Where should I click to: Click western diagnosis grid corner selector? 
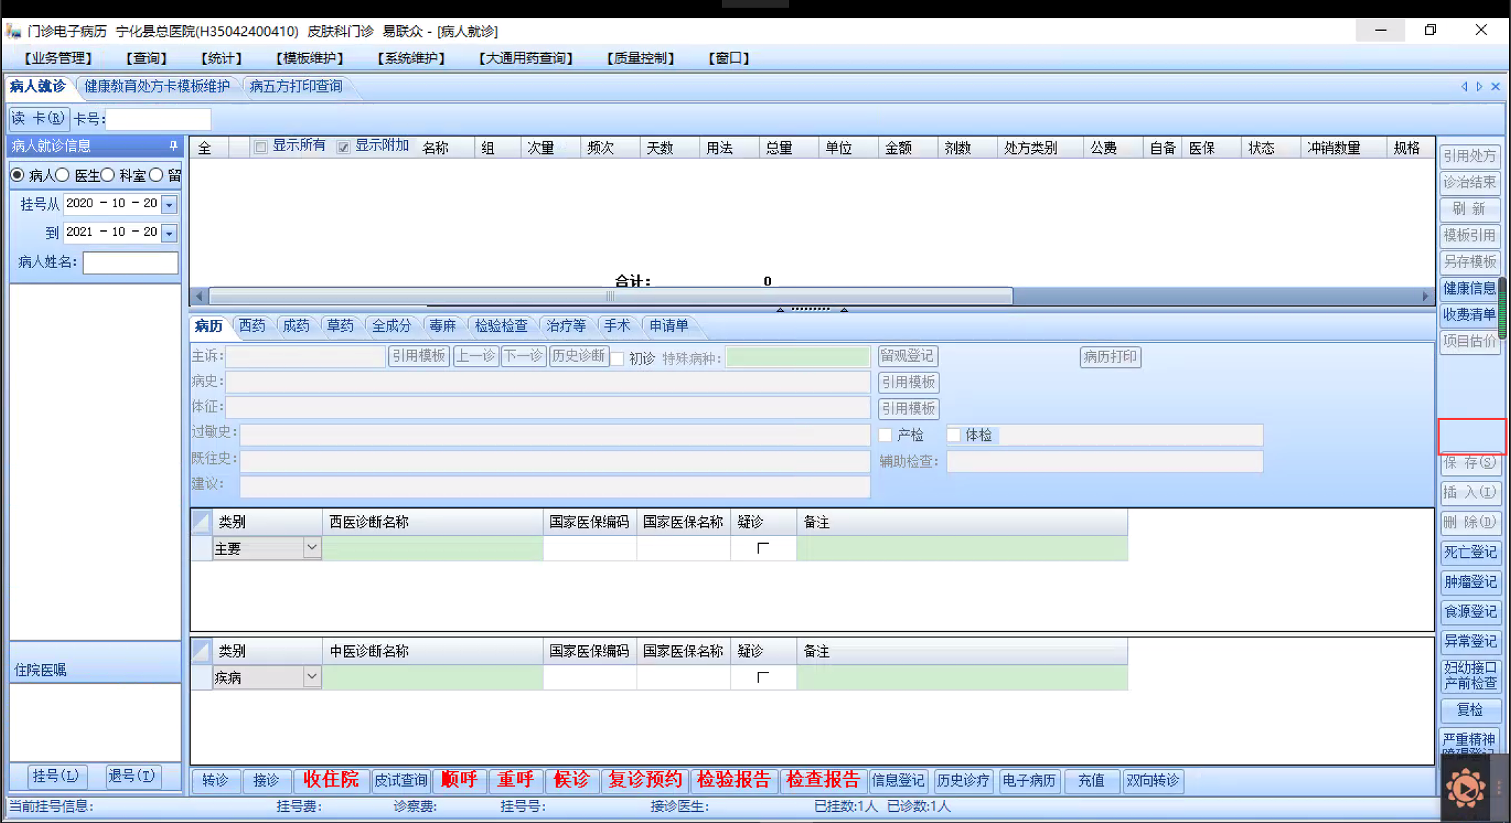click(x=201, y=521)
